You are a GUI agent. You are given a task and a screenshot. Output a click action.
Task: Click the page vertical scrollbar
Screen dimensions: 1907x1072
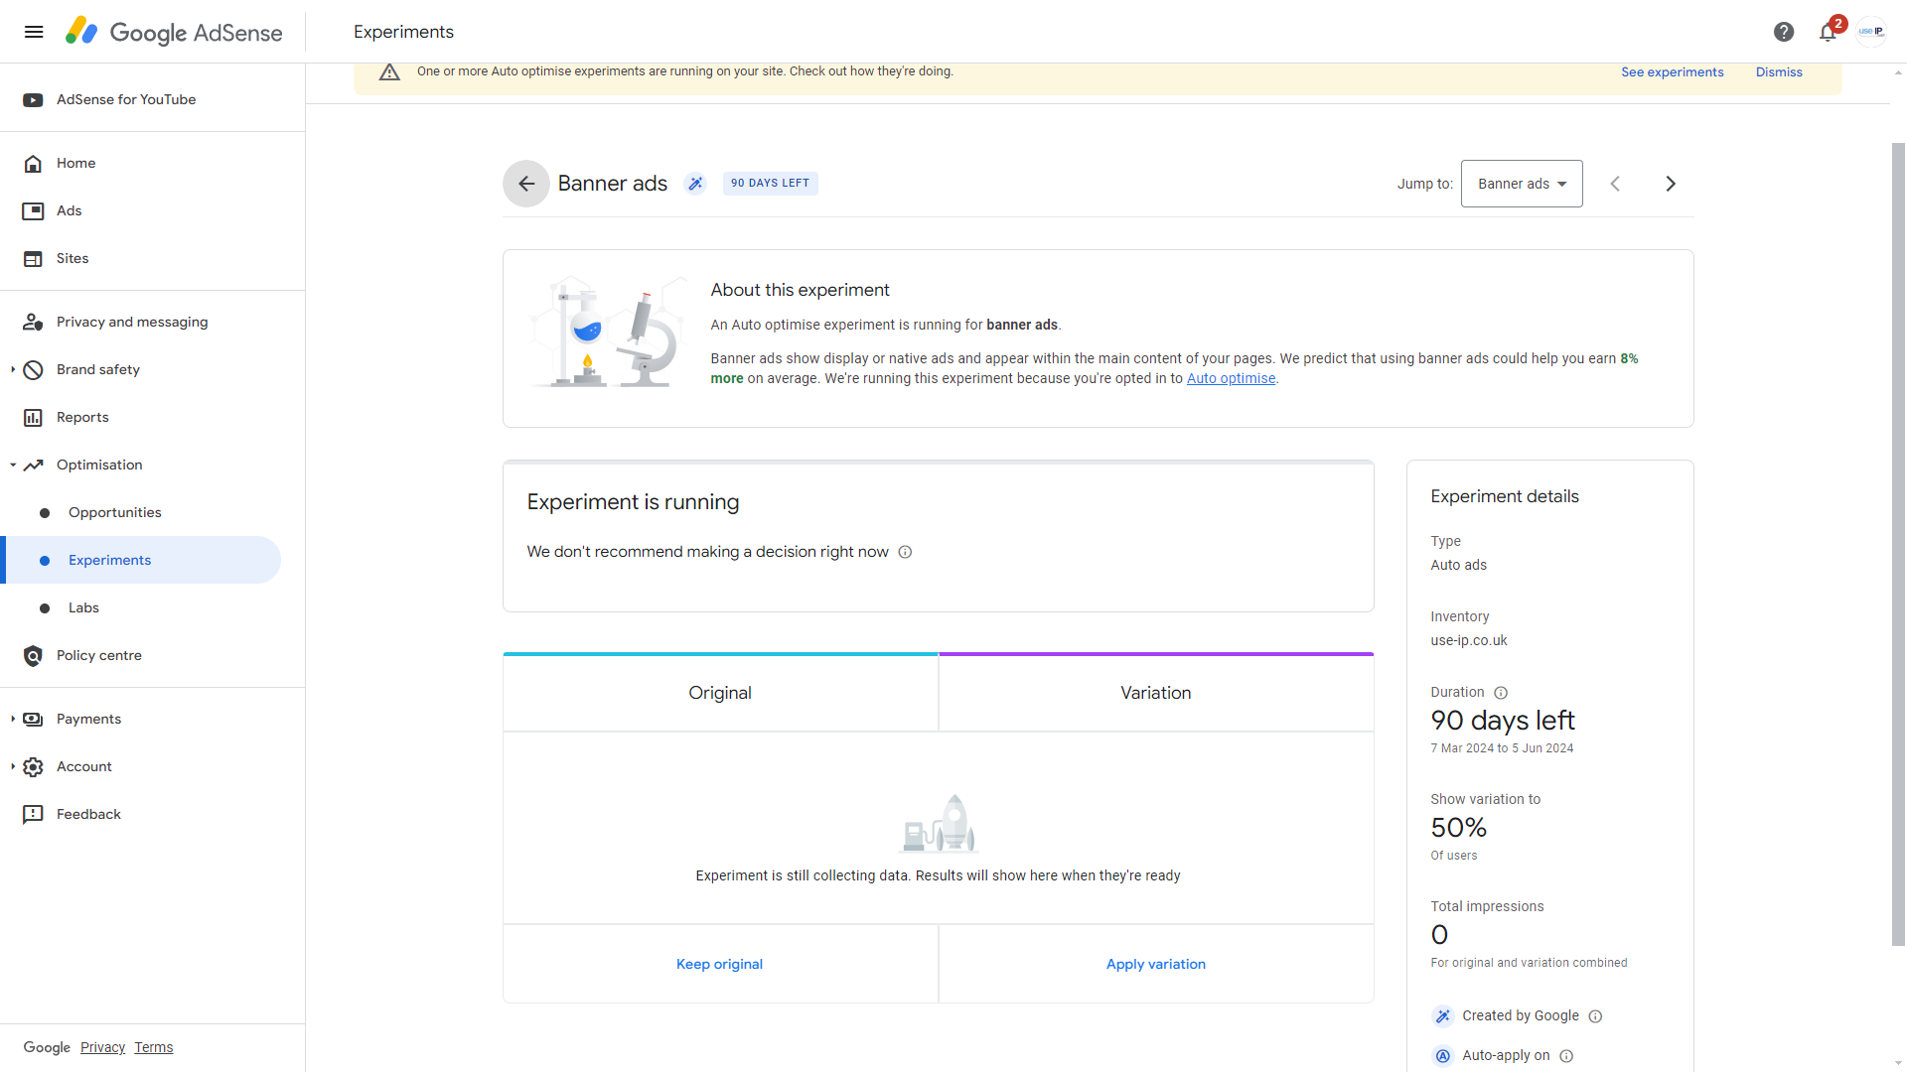pos(1898,546)
